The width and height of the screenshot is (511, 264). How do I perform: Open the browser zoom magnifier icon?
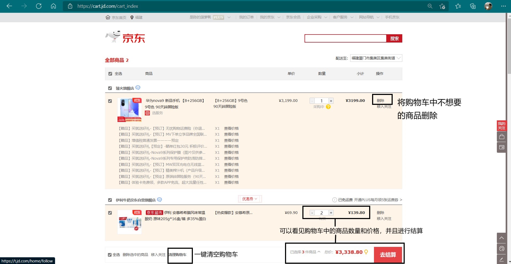[x=430, y=6]
